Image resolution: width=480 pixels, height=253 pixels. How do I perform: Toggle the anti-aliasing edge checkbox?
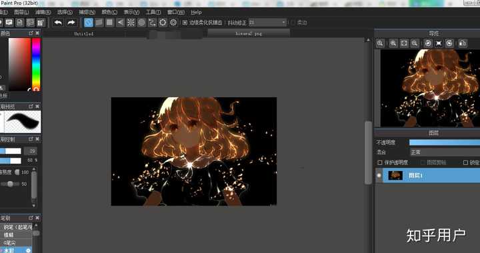click(185, 23)
